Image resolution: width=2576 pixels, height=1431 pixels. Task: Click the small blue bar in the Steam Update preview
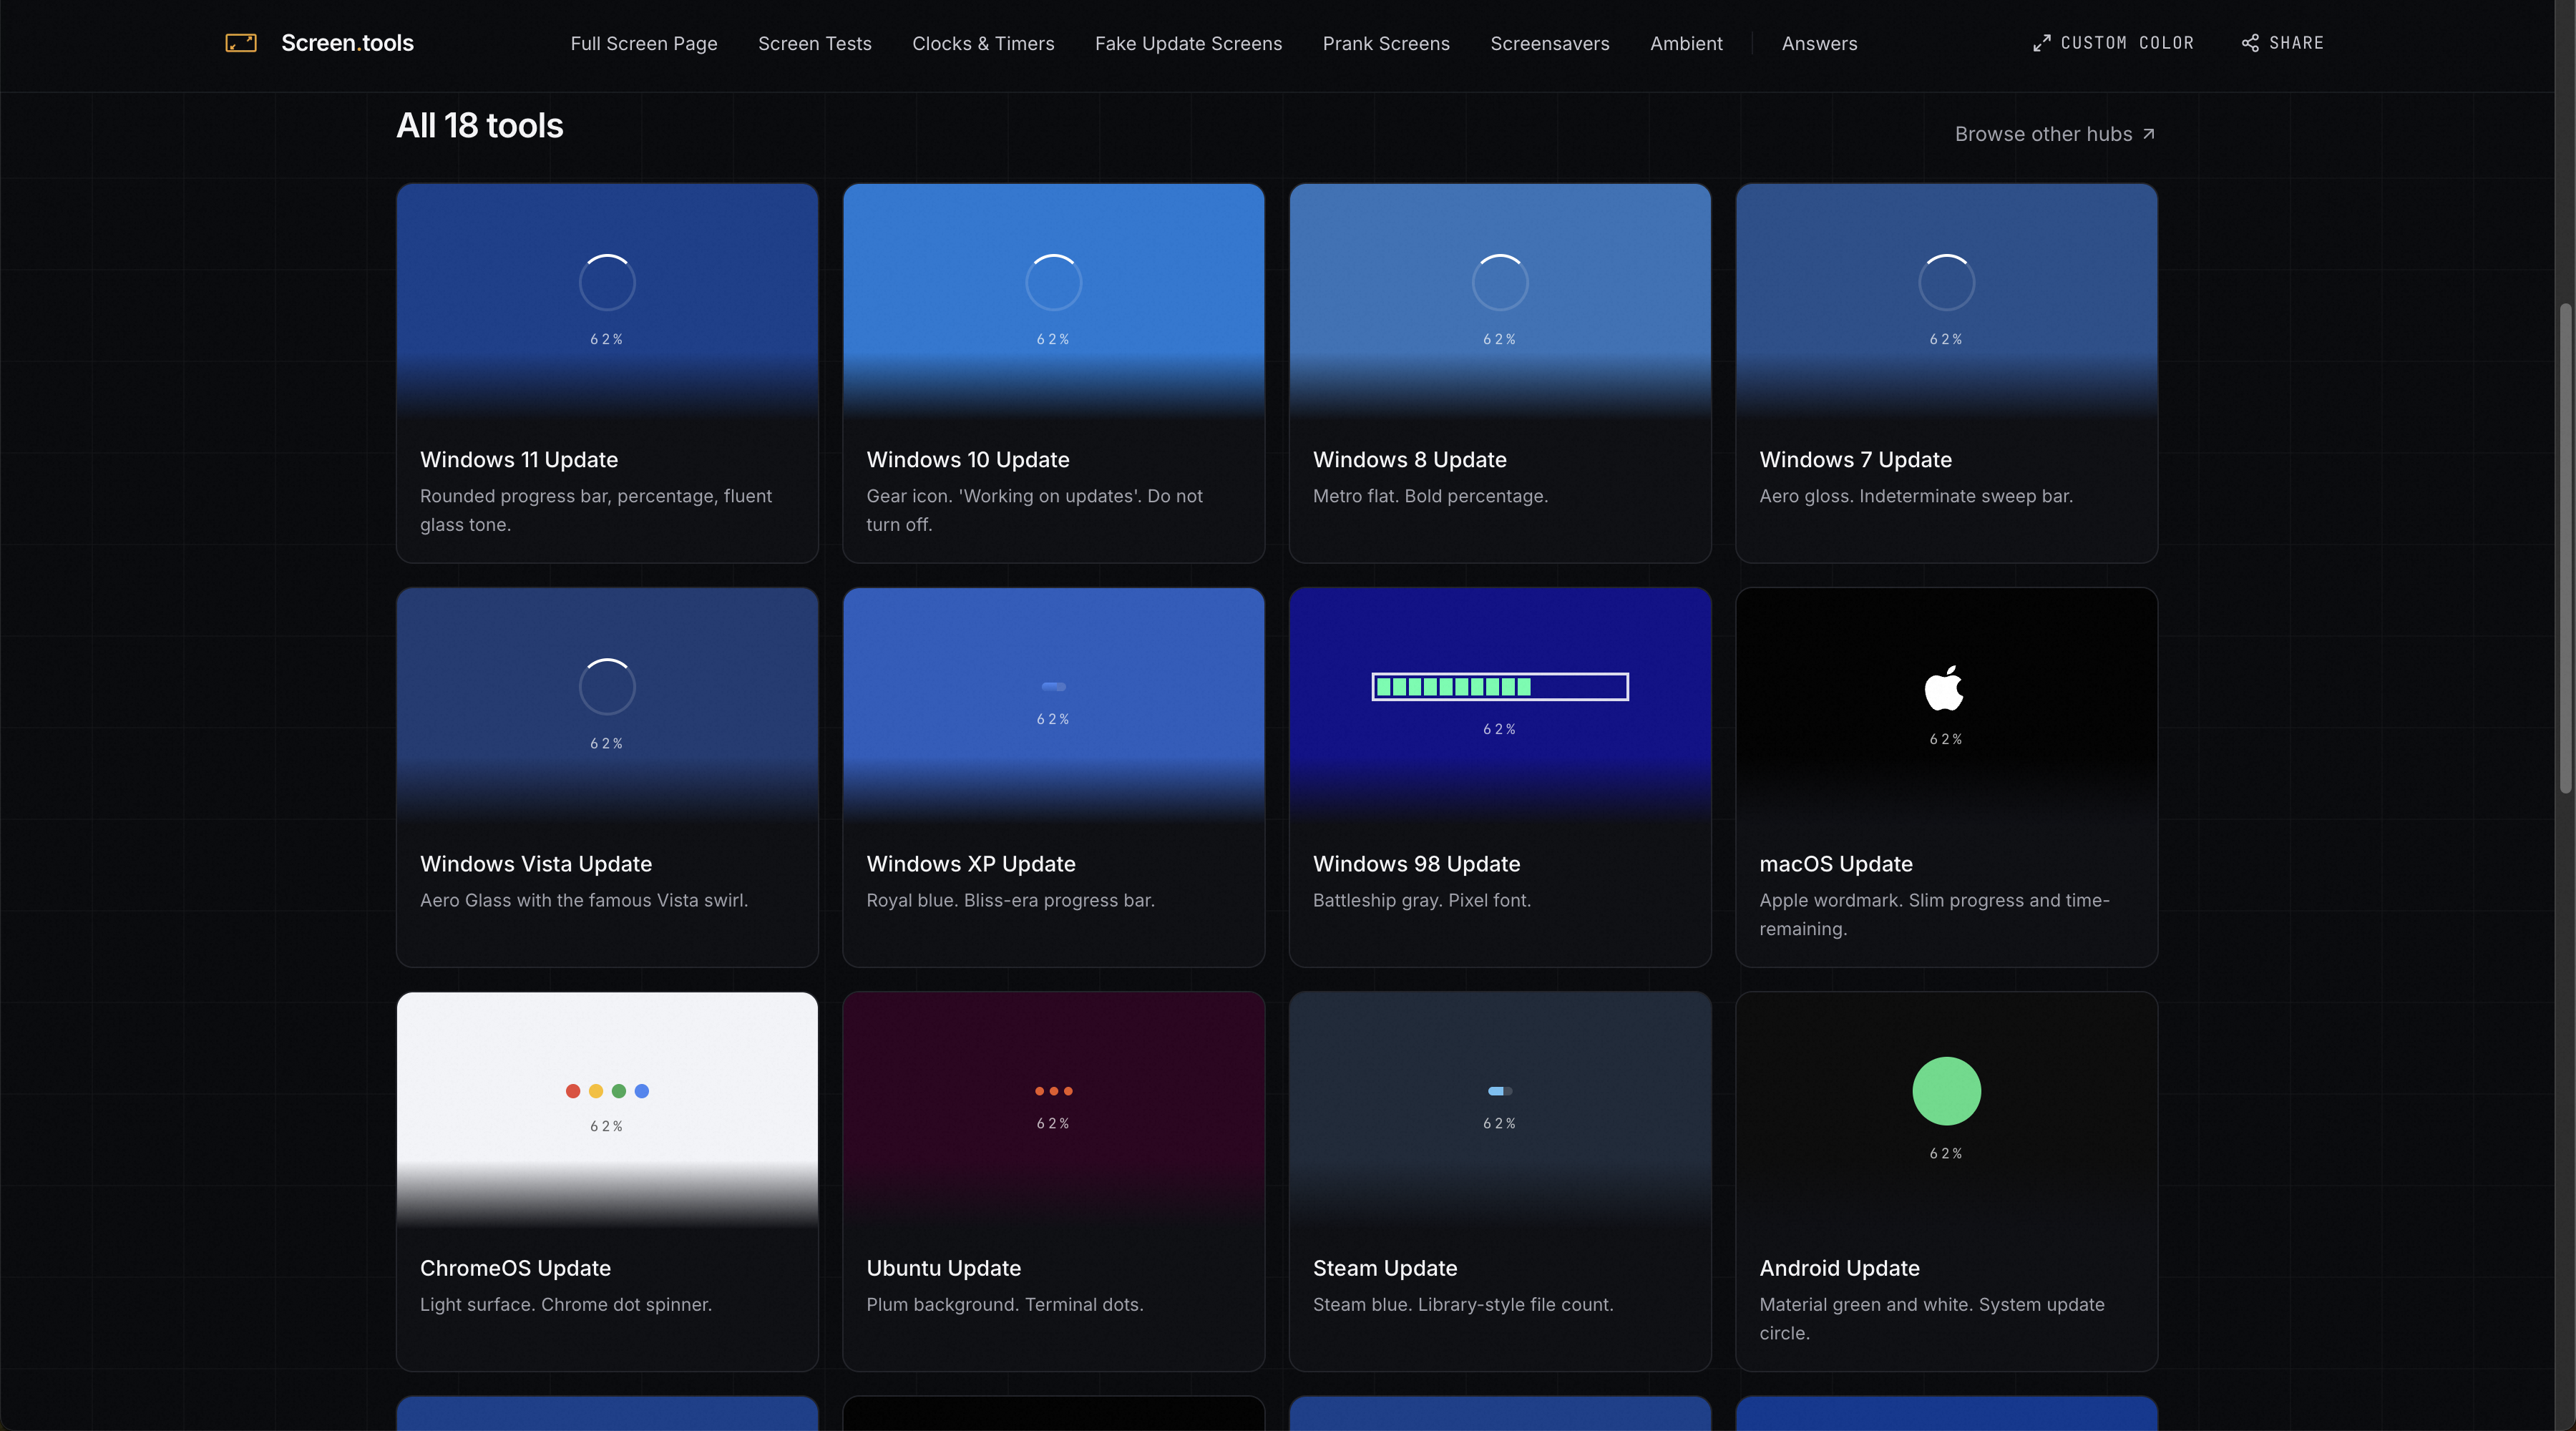click(x=1500, y=1091)
